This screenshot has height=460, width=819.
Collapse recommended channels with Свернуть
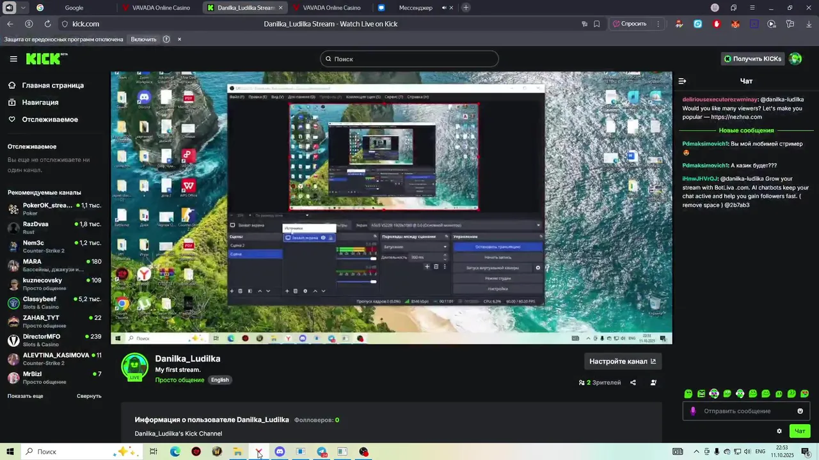89,396
